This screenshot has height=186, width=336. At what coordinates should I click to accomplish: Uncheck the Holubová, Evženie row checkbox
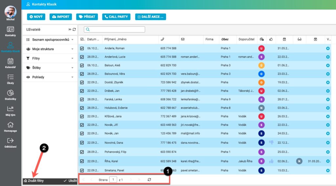click(x=82, y=108)
